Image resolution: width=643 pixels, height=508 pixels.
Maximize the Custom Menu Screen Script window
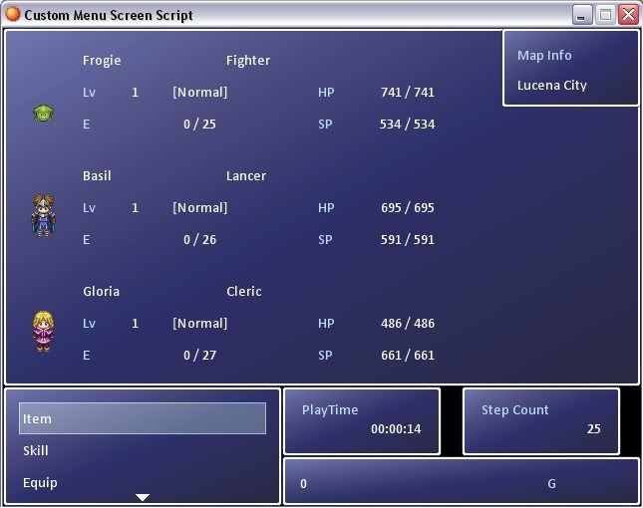click(x=605, y=15)
